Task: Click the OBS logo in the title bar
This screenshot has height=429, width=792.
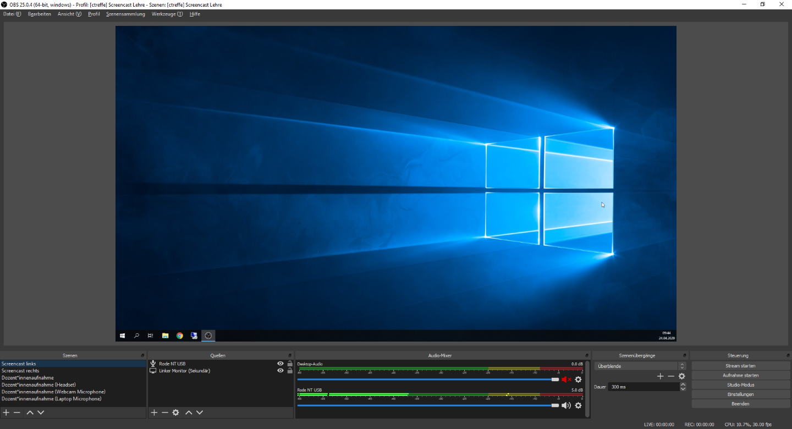Action: point(4,4)
